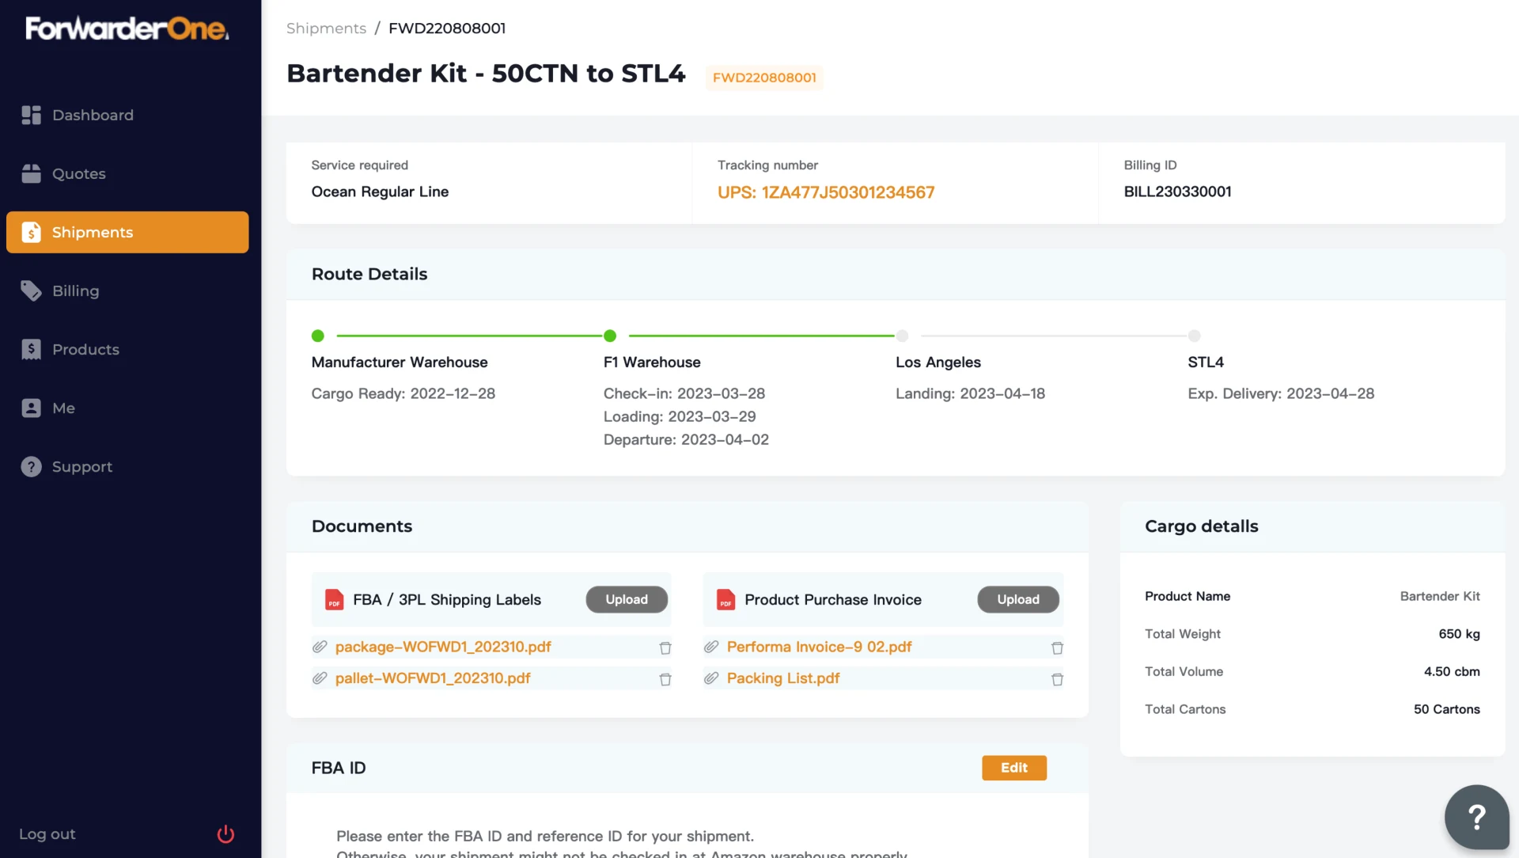Click the PDF icon beside FBA / 3PL Shipping Labels
Image resolution: width=1519 pixels, height=858 pixels.
(x=335, y=600)
